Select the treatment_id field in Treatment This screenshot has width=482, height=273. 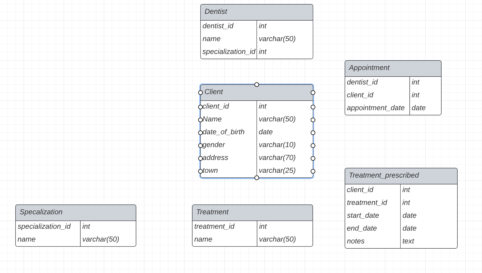(x=214, y=226)
